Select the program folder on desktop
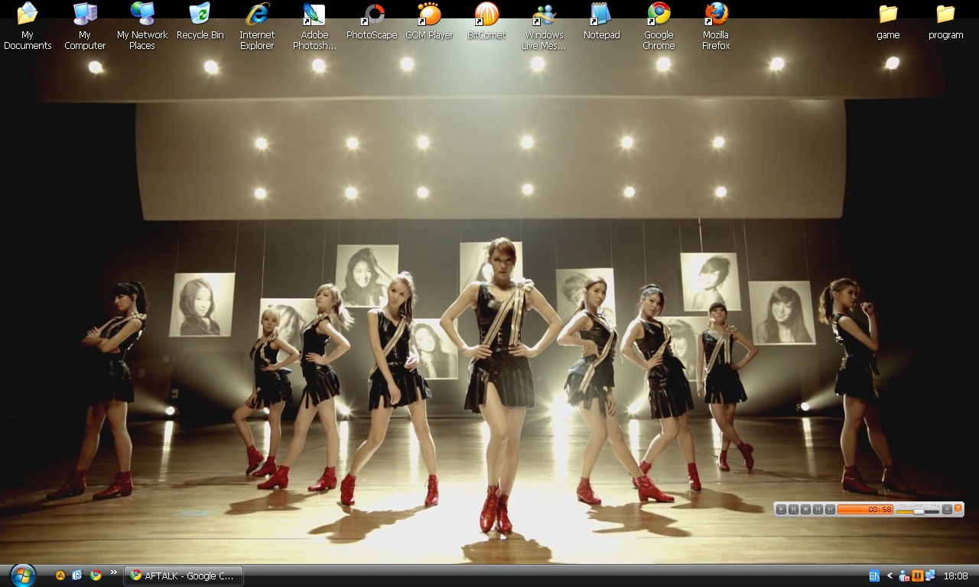Screen dimensions: 979x587 point(945,21)
